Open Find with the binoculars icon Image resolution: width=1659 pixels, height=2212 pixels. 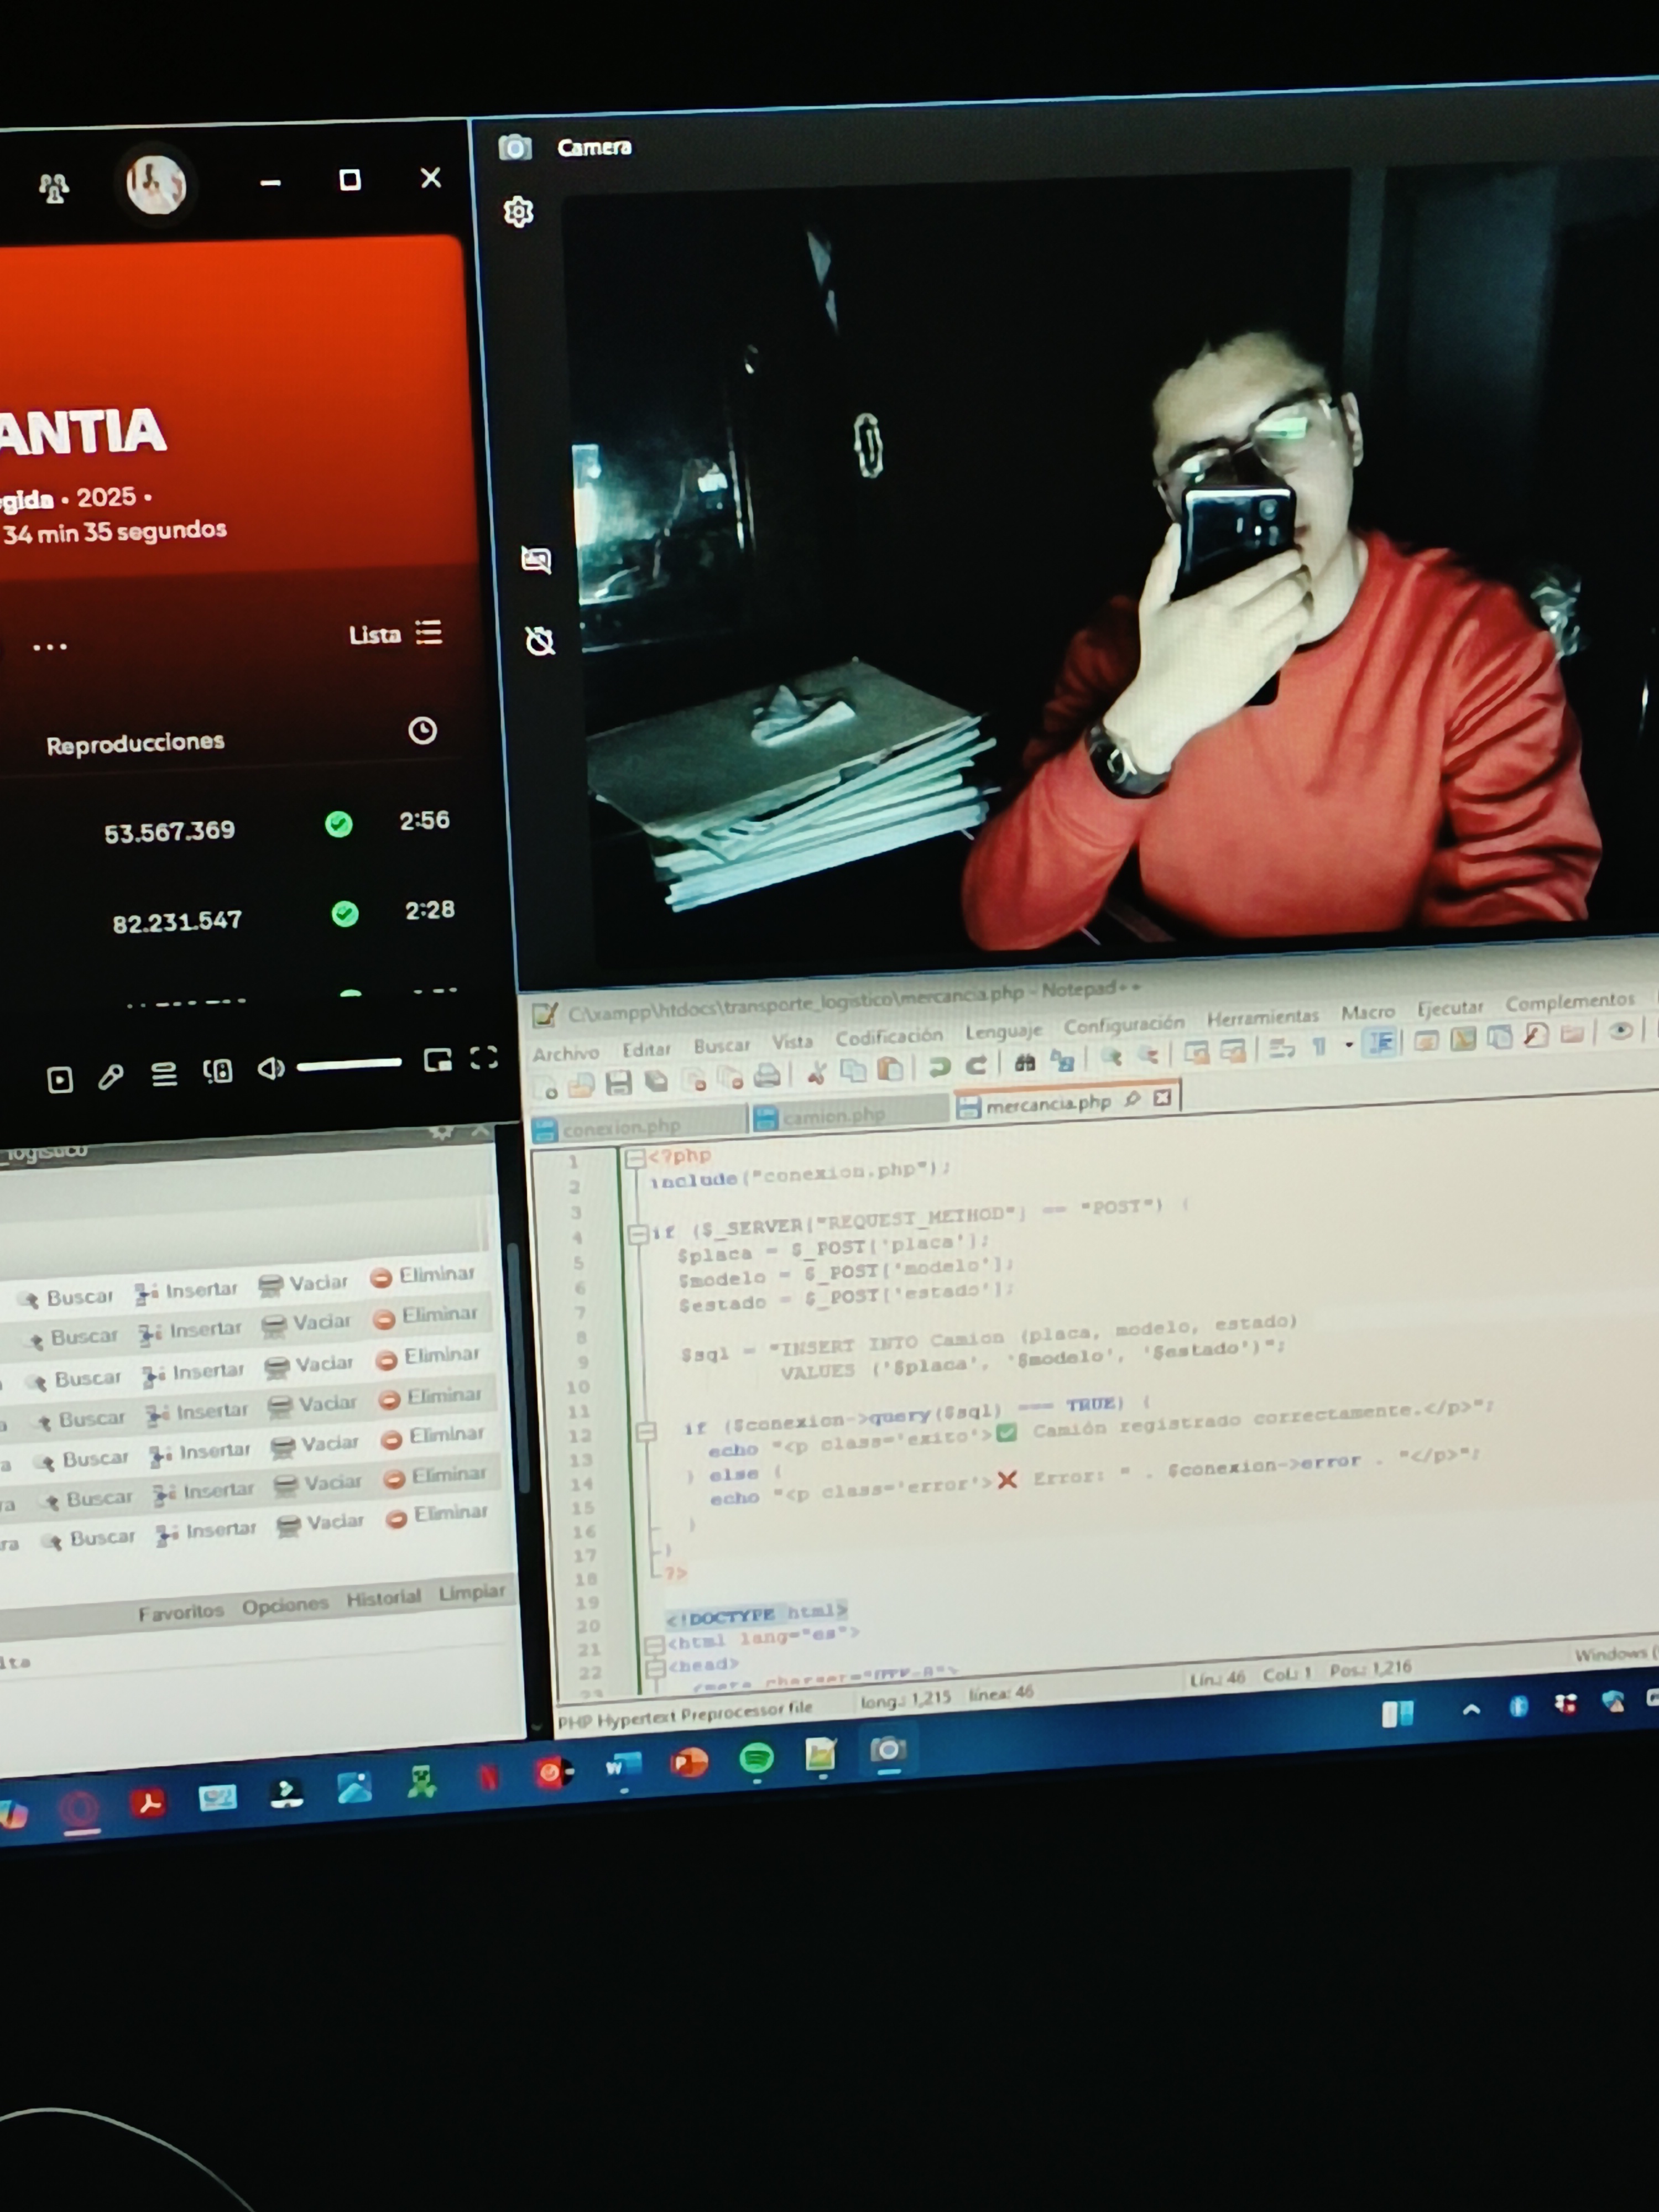1025,1062
